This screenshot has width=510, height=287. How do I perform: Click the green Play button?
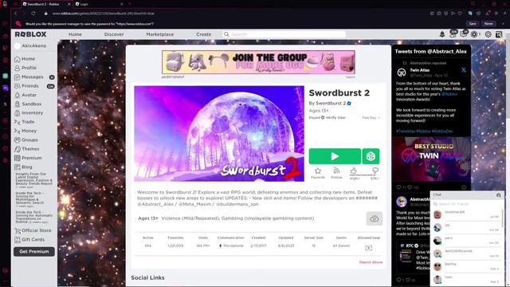(335, 156)
